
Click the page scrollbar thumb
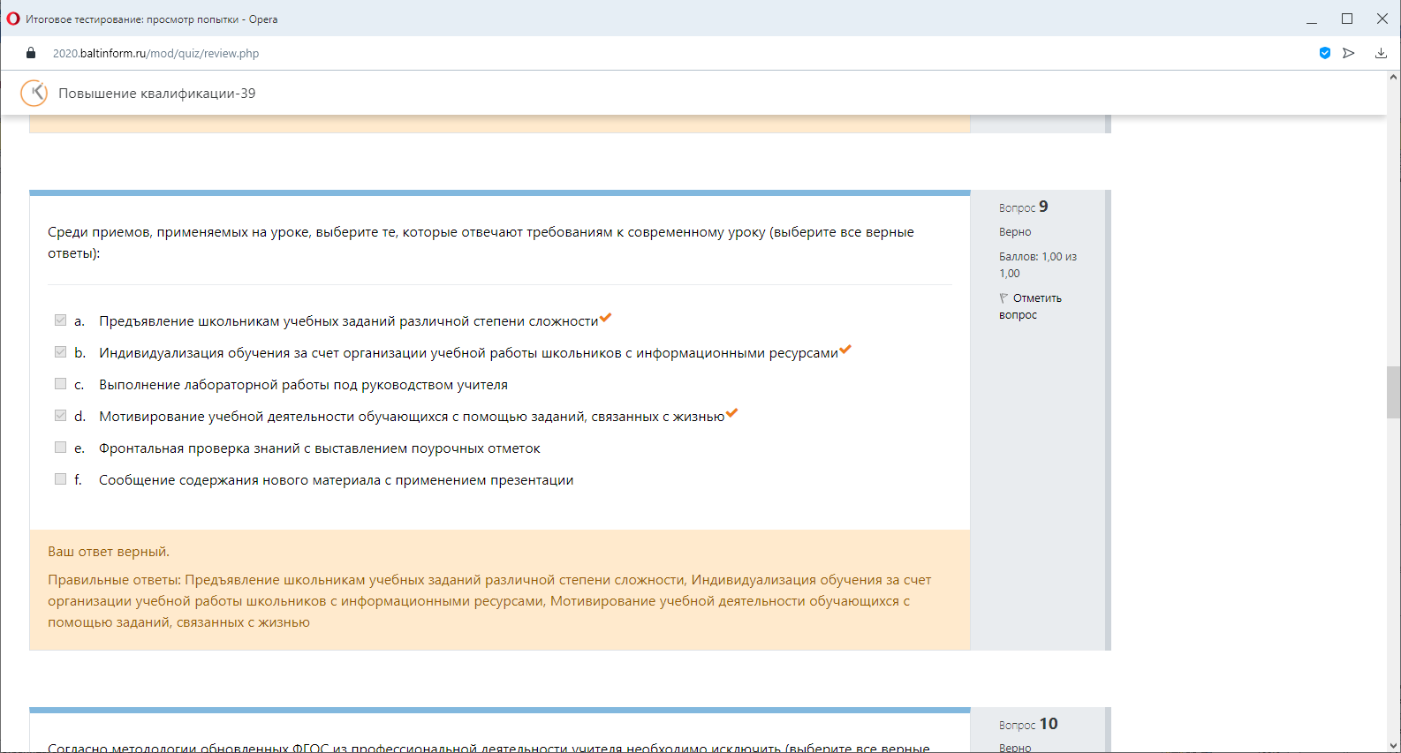point(1393,392)
